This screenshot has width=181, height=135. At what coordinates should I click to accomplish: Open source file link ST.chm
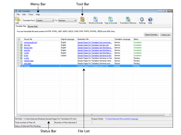tap(27, 66)
